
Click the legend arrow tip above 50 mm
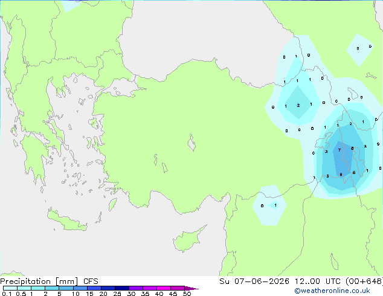pyautogui.click(x=191, y=288)
